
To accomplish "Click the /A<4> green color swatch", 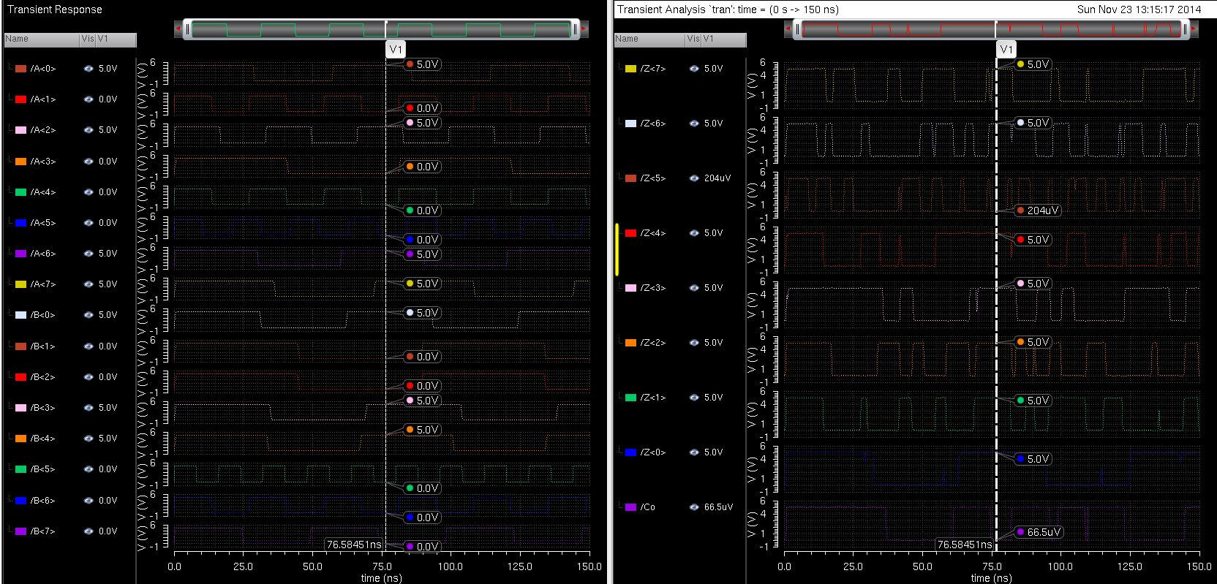I will 20,192.
